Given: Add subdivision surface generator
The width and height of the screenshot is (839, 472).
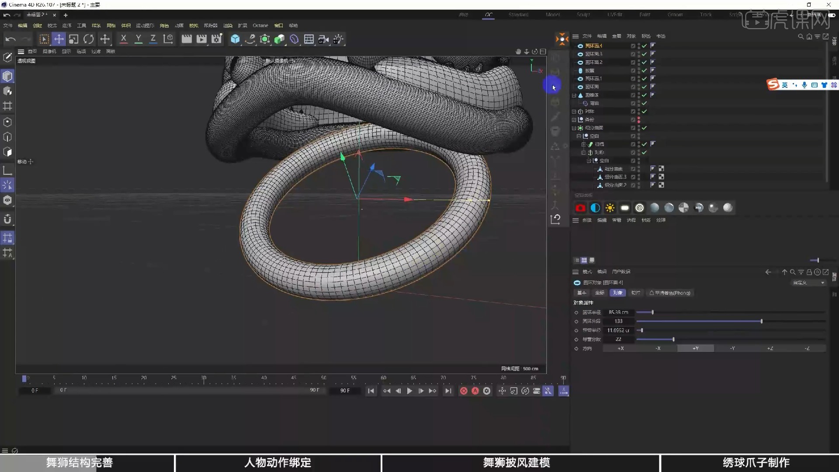Looking at the screenshot, I should click(265, 39).
